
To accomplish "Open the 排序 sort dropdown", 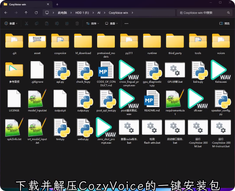I will pyautogui.click(x=92, y=24).
